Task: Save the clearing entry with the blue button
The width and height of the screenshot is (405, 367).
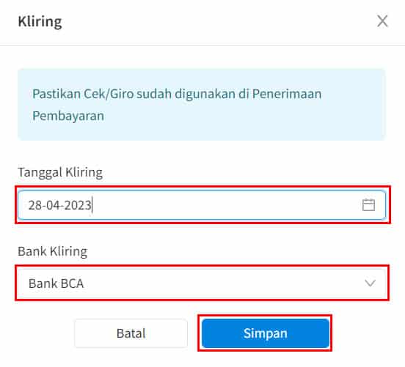Action: point(266,333)
